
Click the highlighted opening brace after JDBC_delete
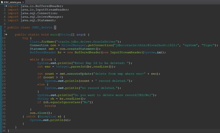click(55, 27)
